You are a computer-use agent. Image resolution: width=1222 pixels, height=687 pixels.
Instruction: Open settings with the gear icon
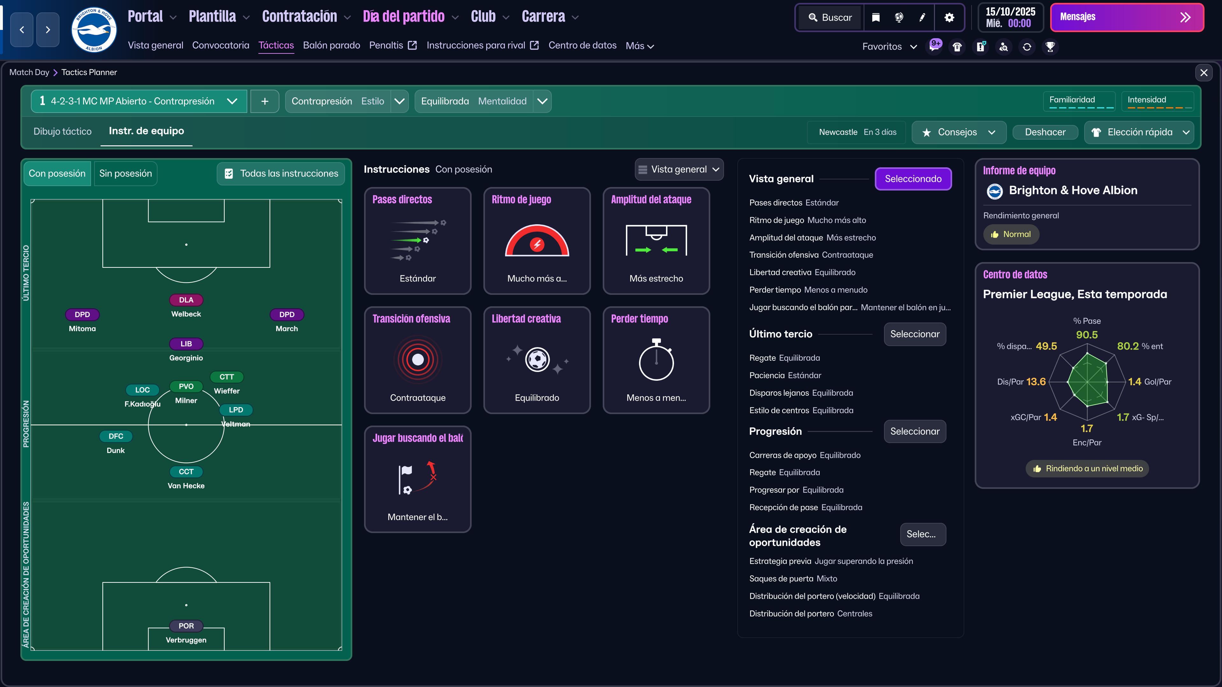[x=949, y=17]
